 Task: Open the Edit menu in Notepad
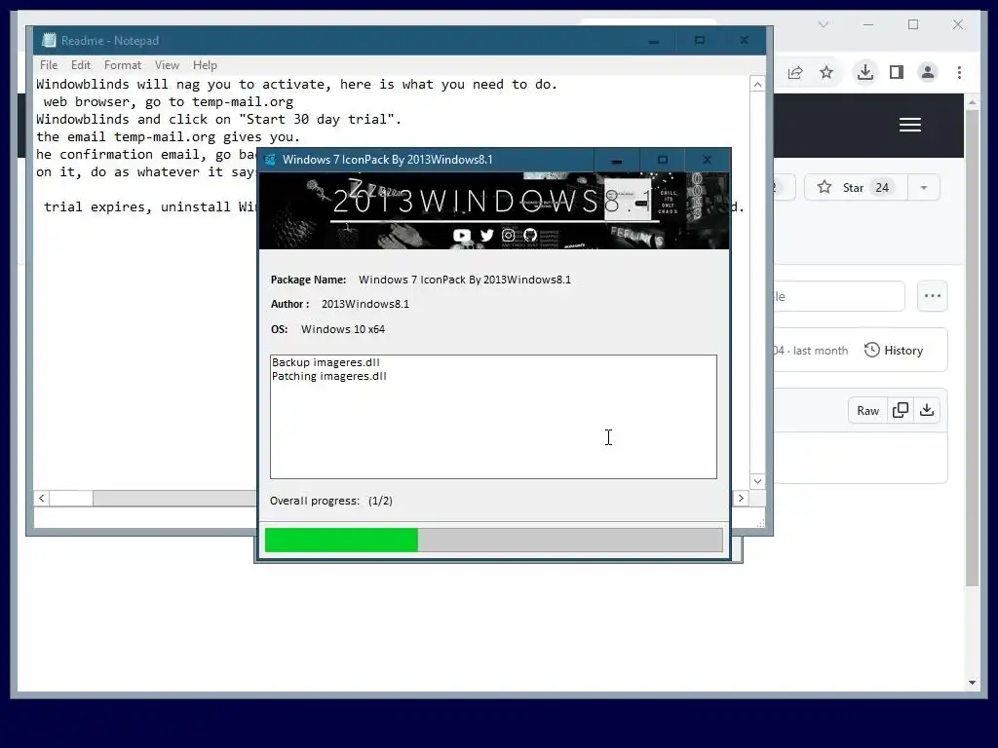[x=80, y=65]
